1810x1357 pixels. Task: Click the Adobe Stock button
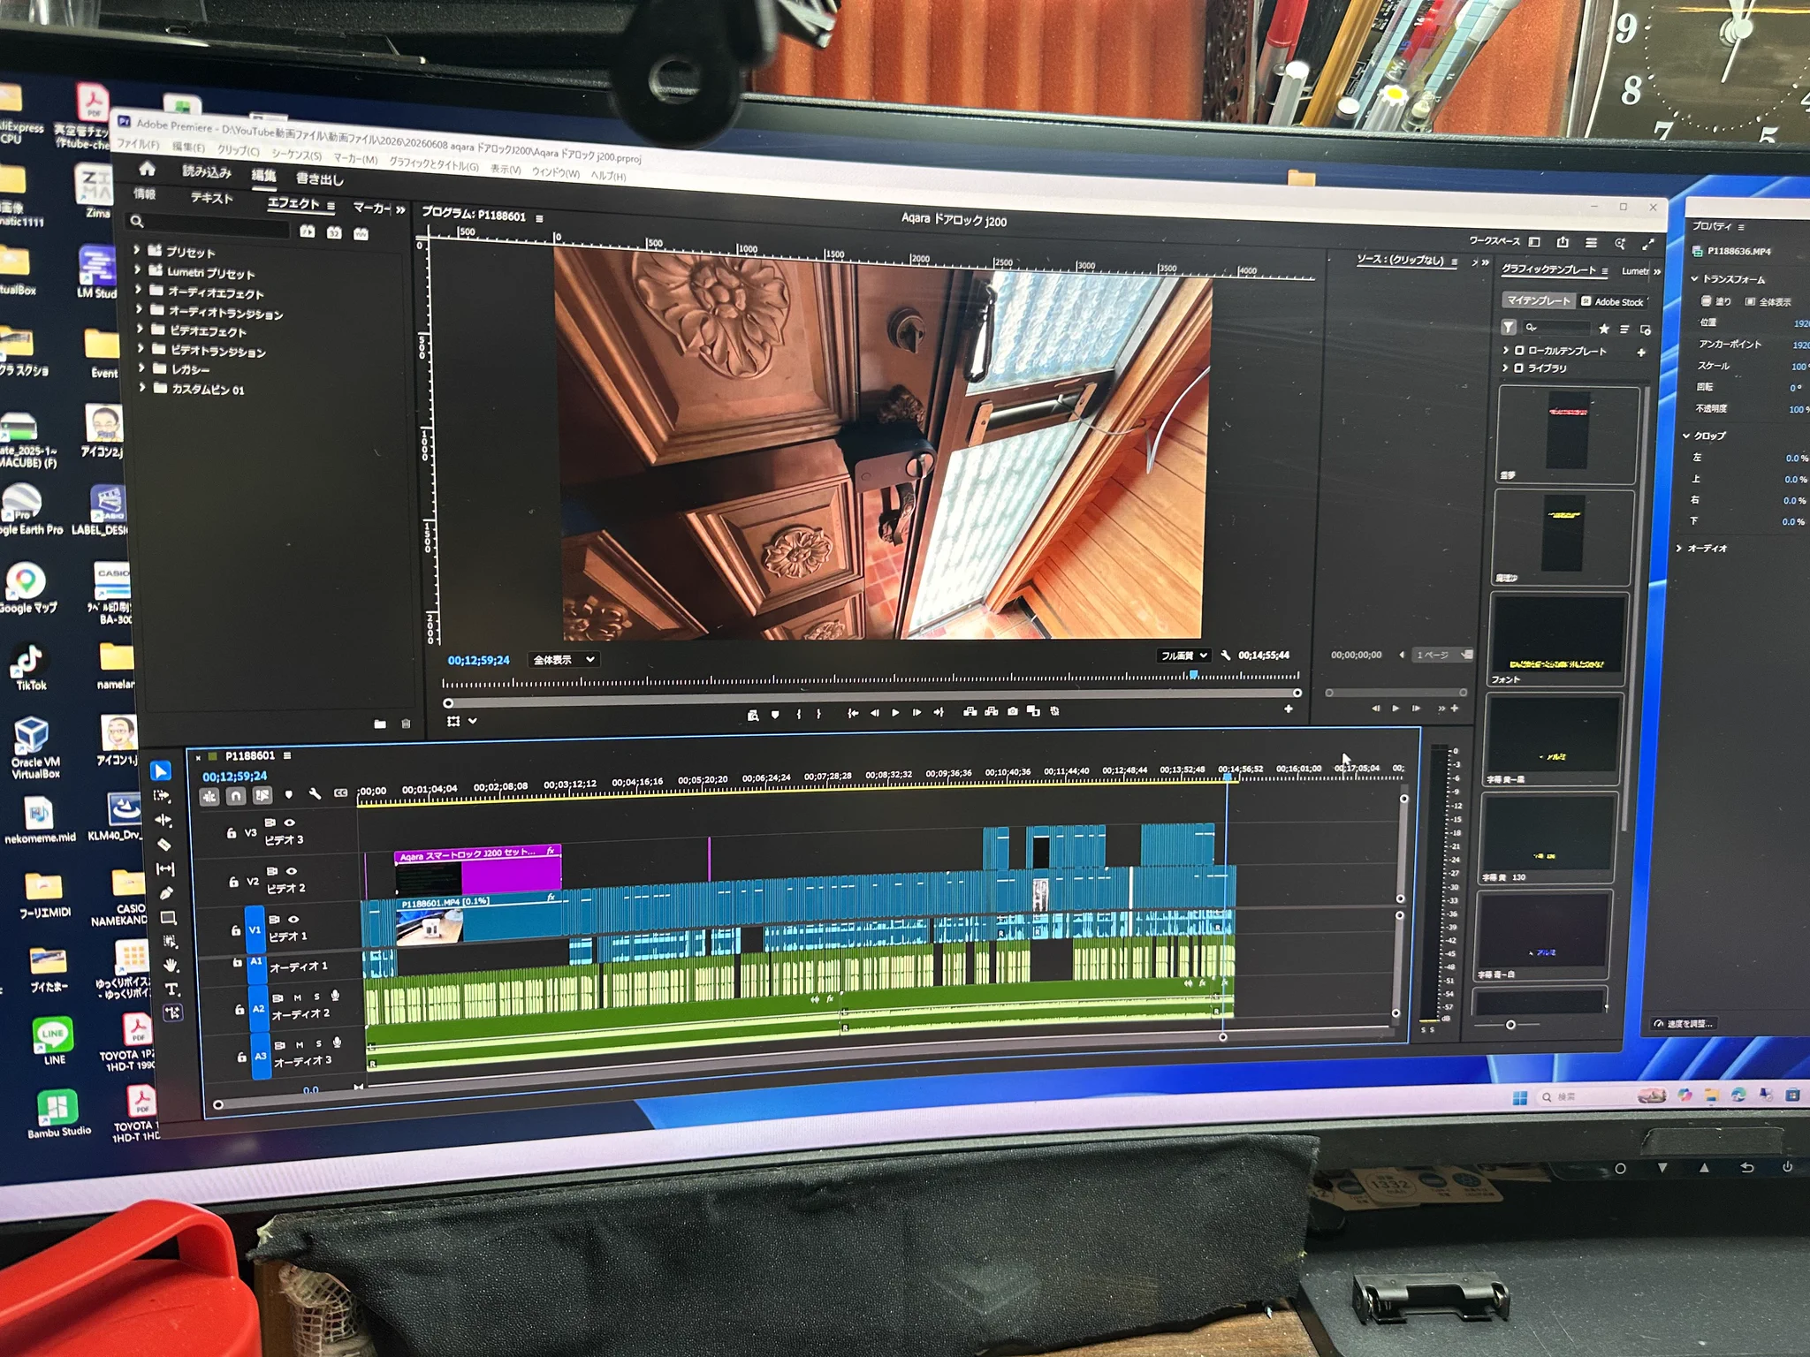point(1613,302)
